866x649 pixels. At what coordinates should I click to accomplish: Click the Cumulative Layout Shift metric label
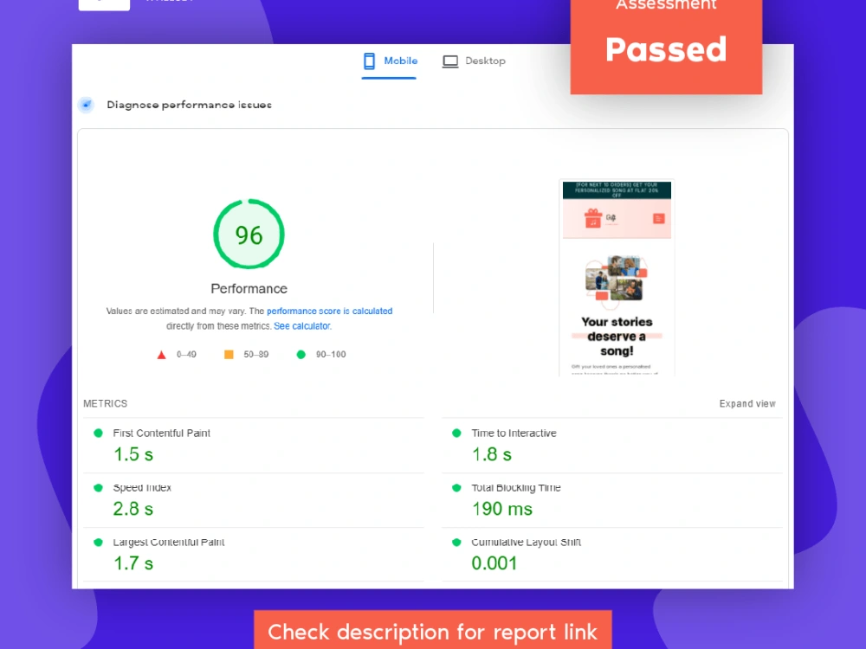pos(526,543)
